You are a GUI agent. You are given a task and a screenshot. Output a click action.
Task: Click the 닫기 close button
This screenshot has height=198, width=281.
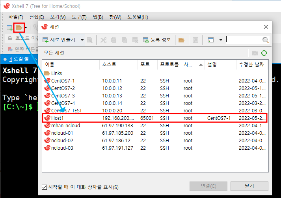pos(249,186)
